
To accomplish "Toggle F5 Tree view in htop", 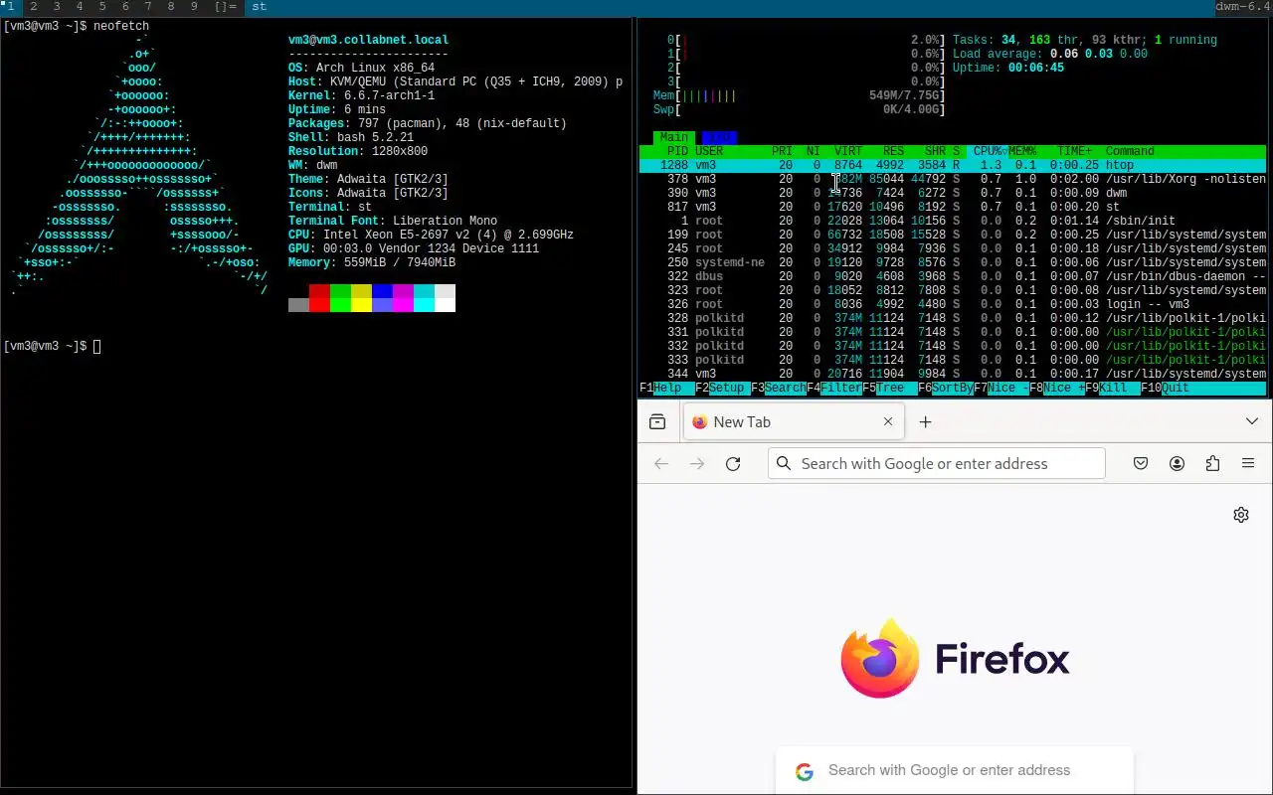I will [890, 388].
